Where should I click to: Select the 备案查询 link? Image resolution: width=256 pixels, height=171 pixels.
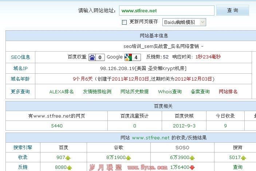[x=200, y=91]
